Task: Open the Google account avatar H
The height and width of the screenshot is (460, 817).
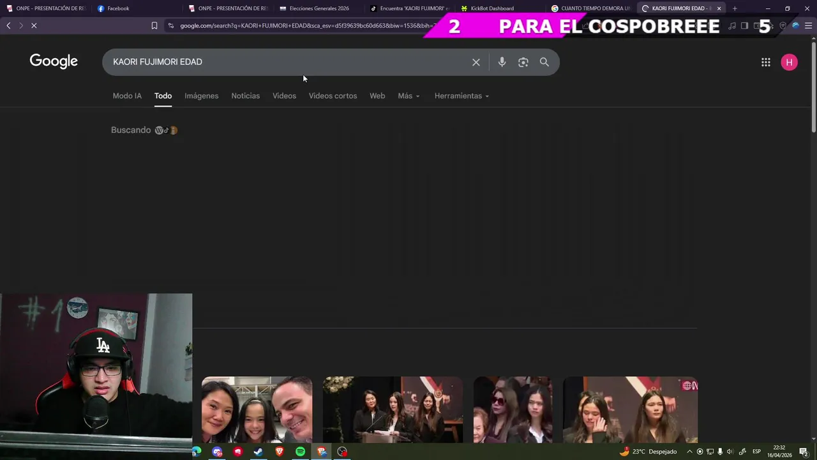Action: pyautogui.click(x=789, y=62)
